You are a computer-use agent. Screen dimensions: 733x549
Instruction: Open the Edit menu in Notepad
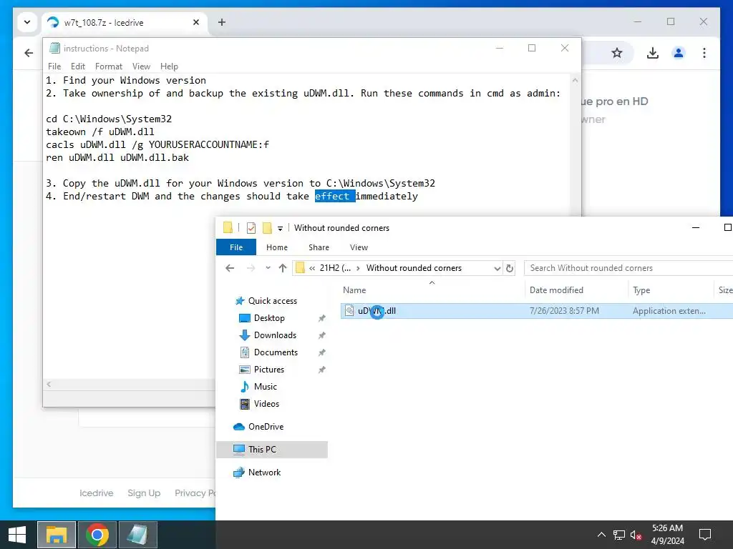point(77,66)
